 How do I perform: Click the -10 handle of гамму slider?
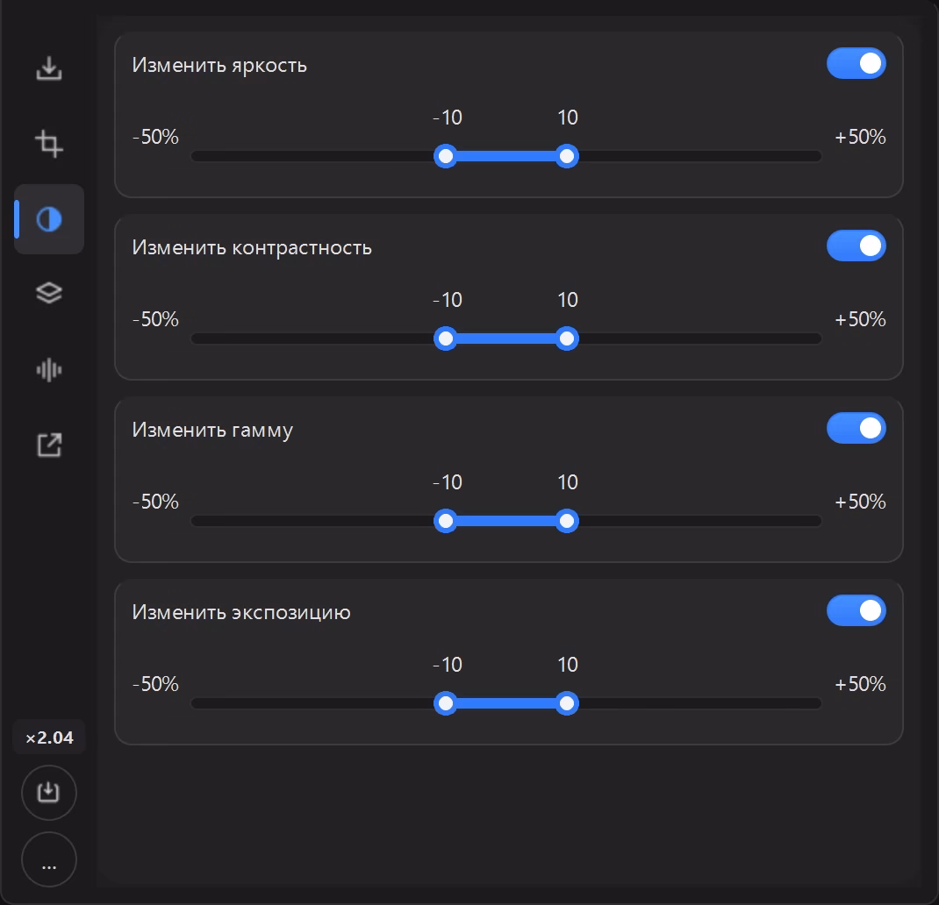(x=446, y=521)
